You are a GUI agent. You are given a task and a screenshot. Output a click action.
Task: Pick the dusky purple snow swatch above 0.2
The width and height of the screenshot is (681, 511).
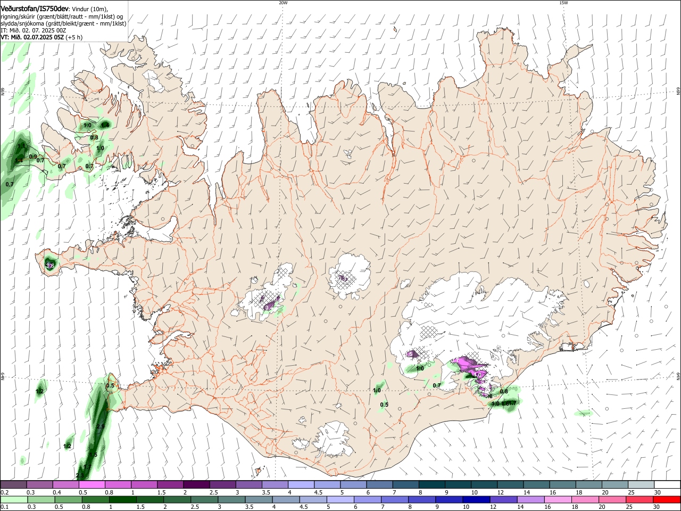[13, 484]
